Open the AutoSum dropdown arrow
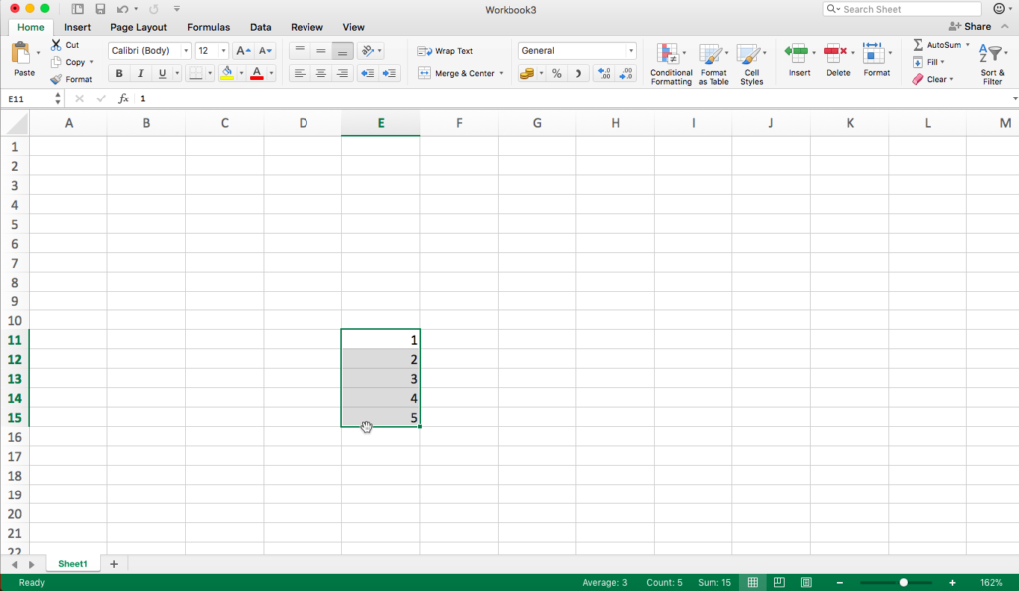Image resolution: width=1019 pixels, height=591 pixels. click(967, 45)
